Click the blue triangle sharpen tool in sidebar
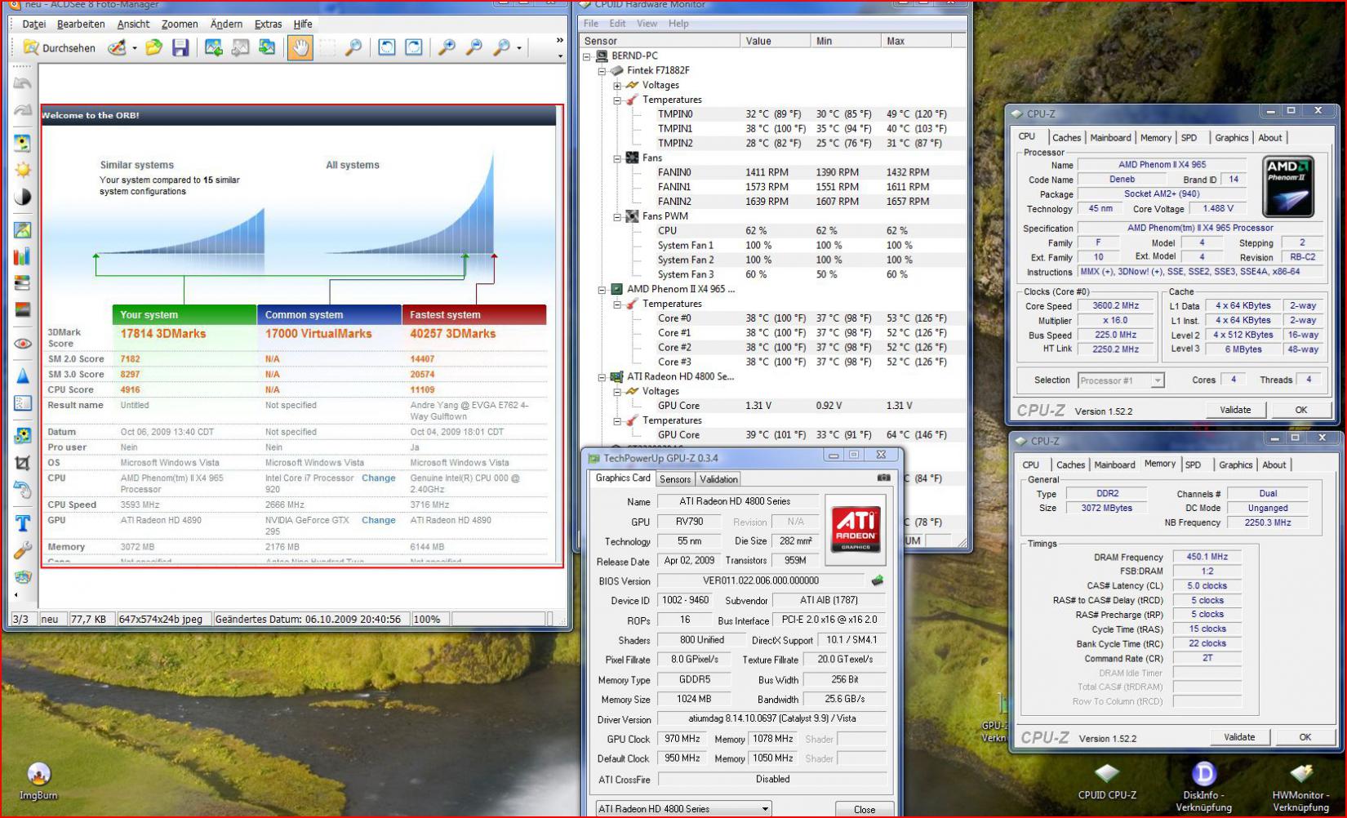 click(x=23, y=376)
